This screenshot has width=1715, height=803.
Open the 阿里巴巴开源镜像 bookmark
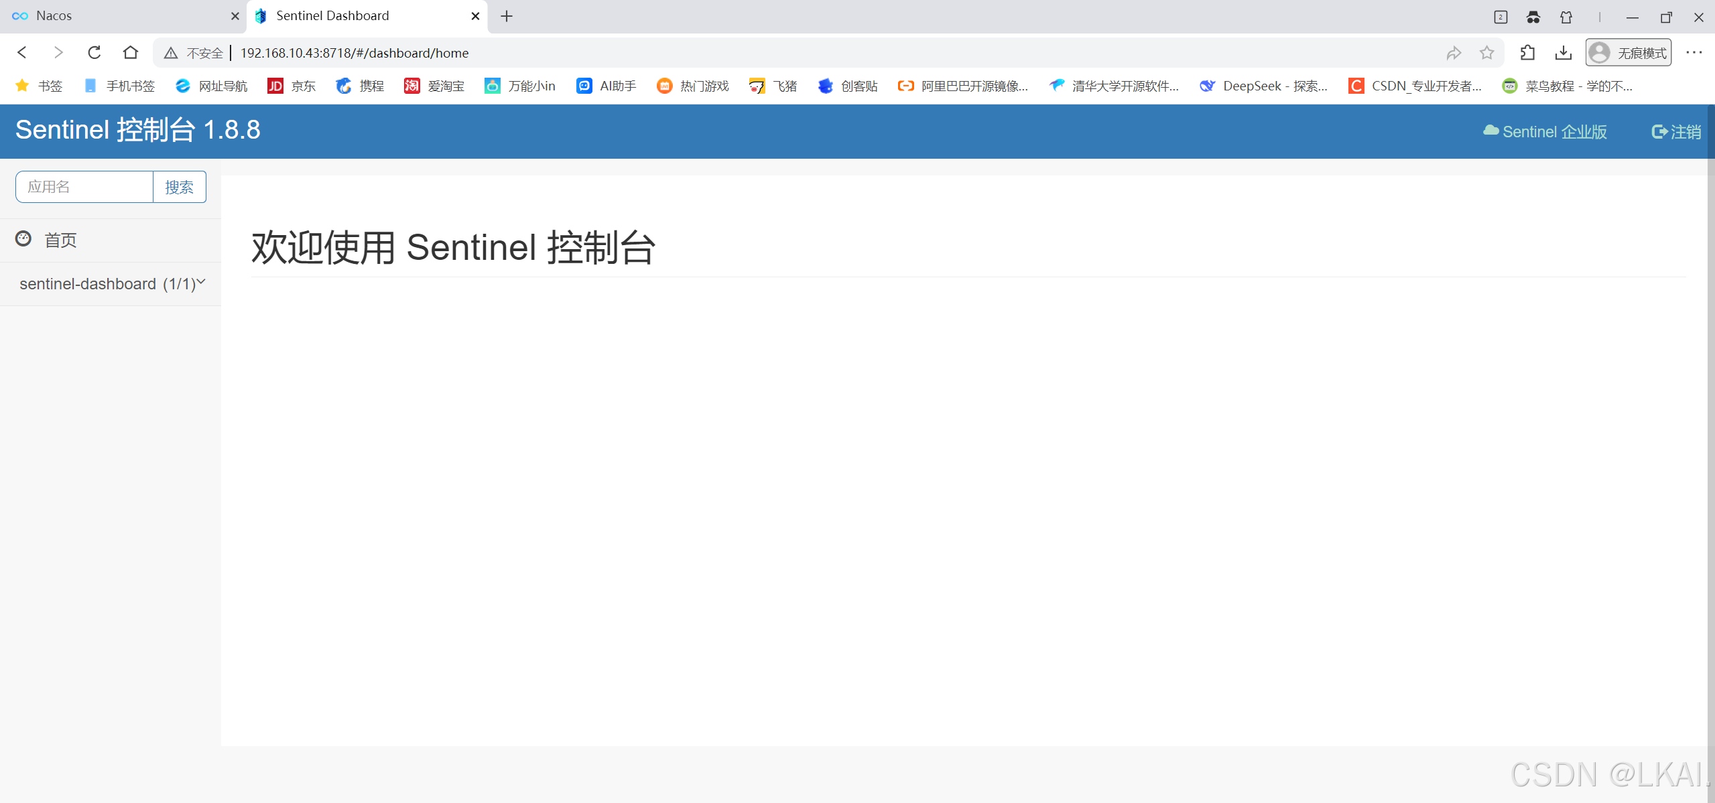[963, 86]
